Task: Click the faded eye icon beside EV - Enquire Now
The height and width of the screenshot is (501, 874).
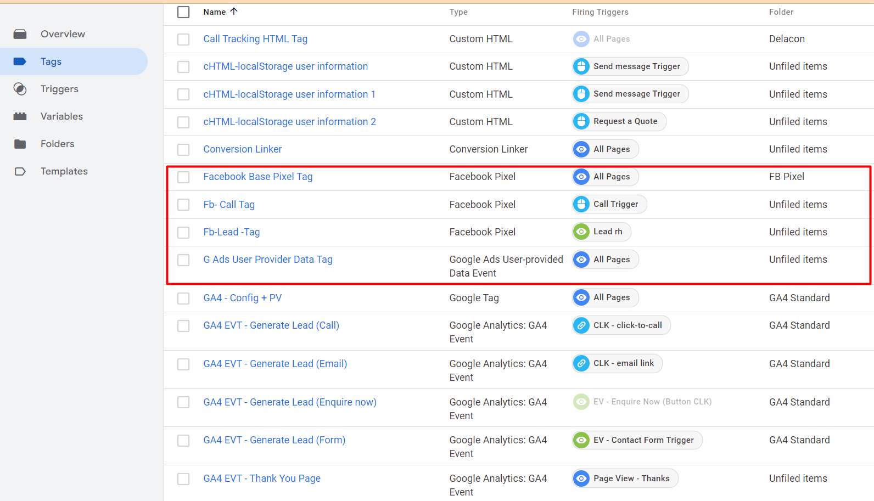Action: (x=581, y=402)
